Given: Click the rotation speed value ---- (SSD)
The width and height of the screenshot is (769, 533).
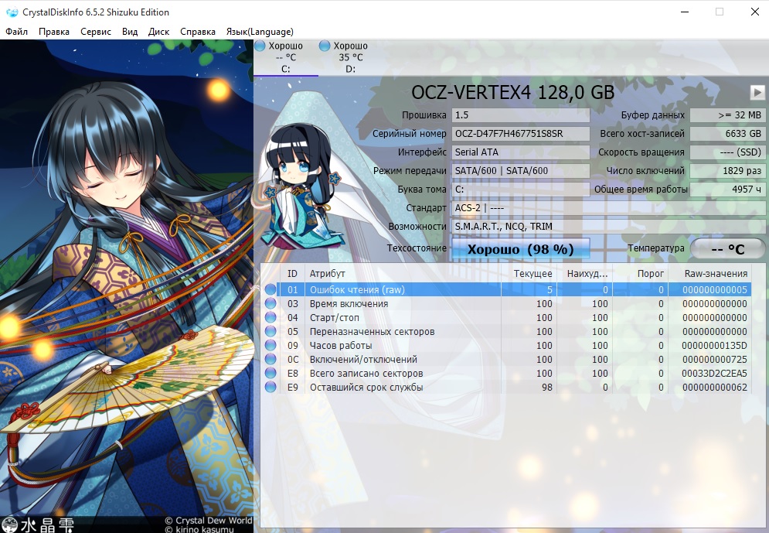Looking at the screenshot, I should coord(727,152).
